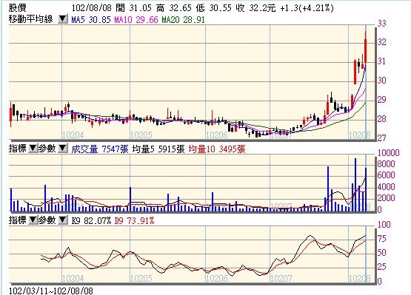Click the 33 price axis label
The width and height of the screenshot is (411, 295).
click(x=381, y=24)
